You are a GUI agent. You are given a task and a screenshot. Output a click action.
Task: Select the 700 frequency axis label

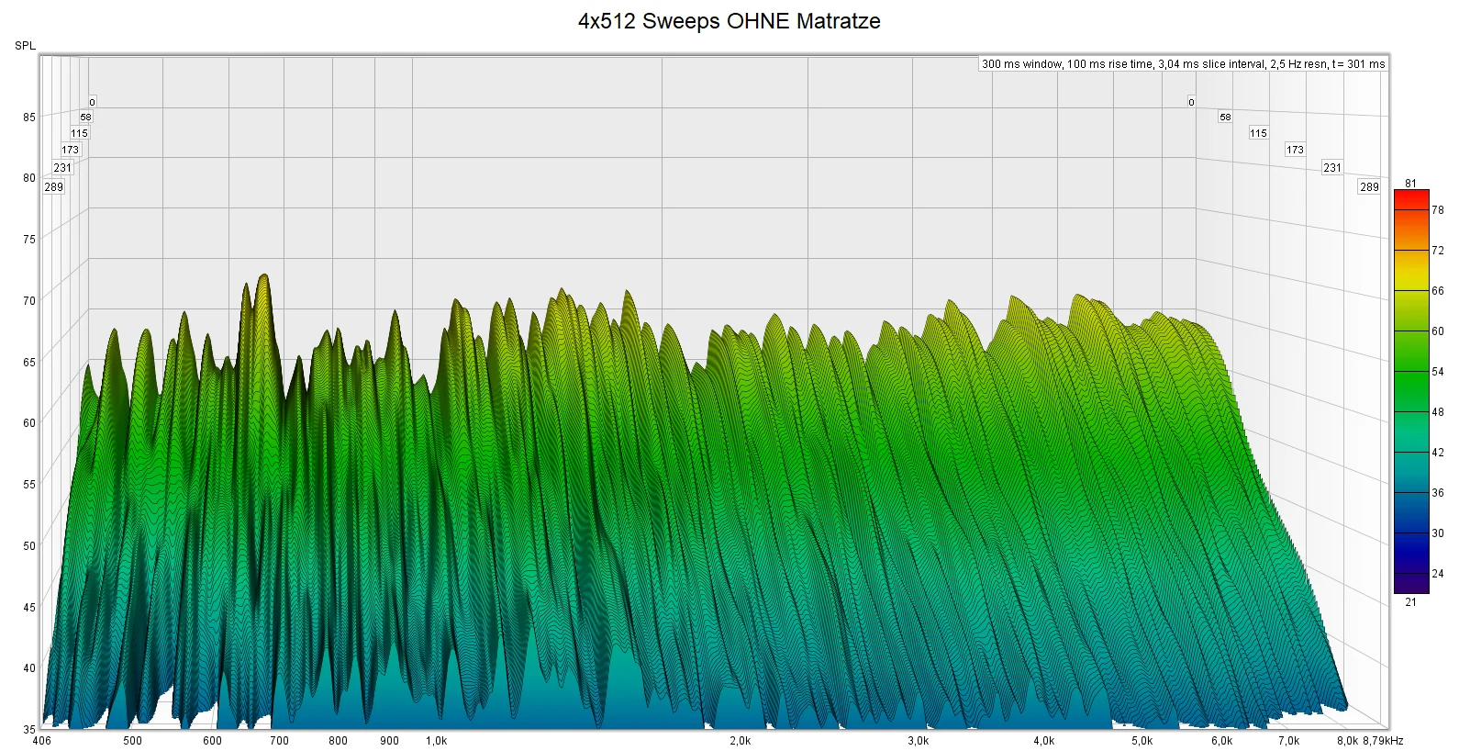279,741
